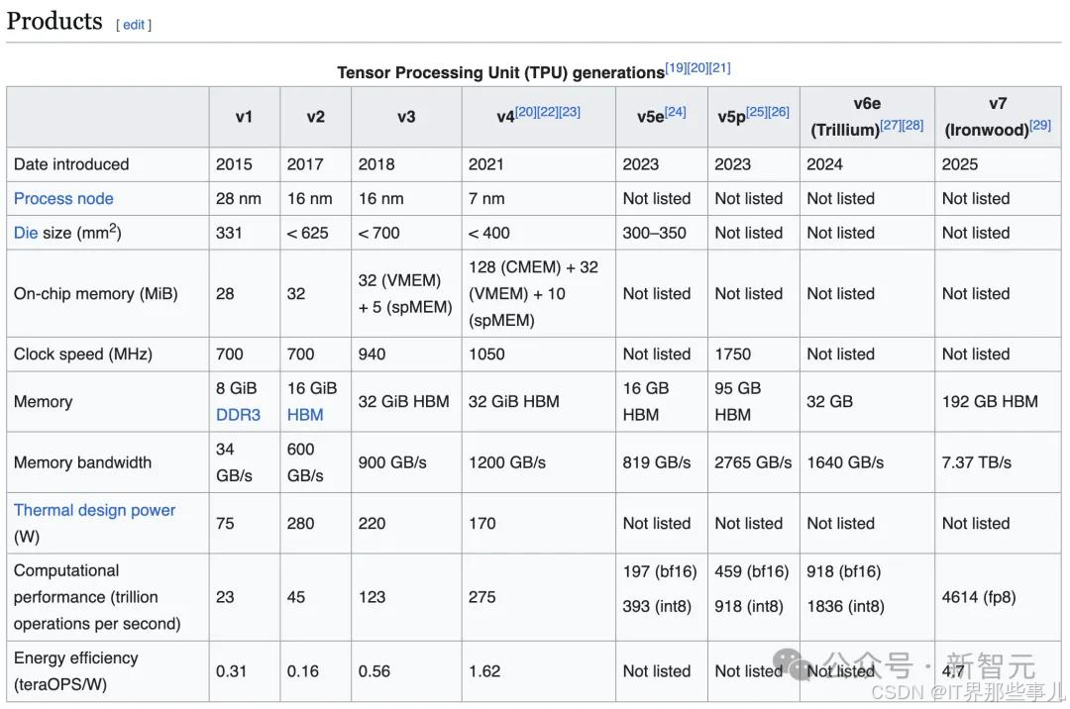
Task: Select the "1200 GB/s" bandwidth cell
Action: point(538,462)
